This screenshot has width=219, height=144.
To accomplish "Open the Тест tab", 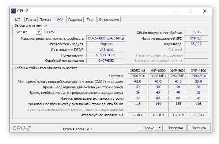I will coord(90,20).
